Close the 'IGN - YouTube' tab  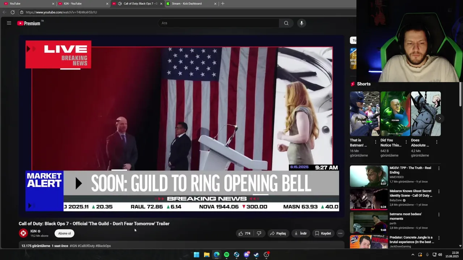(107, 4)
